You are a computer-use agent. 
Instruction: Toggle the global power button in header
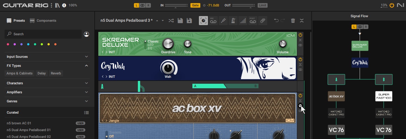tap(392, 5)
